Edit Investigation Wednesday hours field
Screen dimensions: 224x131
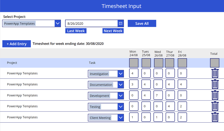[x=158, y=73]
